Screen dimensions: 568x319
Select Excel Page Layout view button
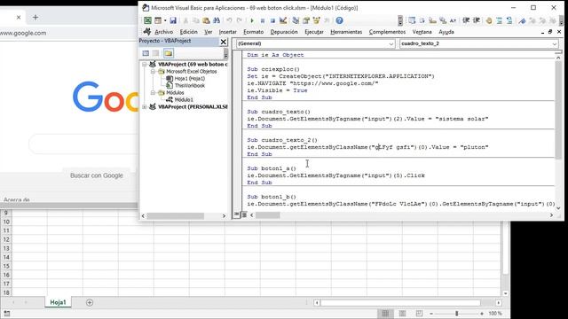(402, 314)
